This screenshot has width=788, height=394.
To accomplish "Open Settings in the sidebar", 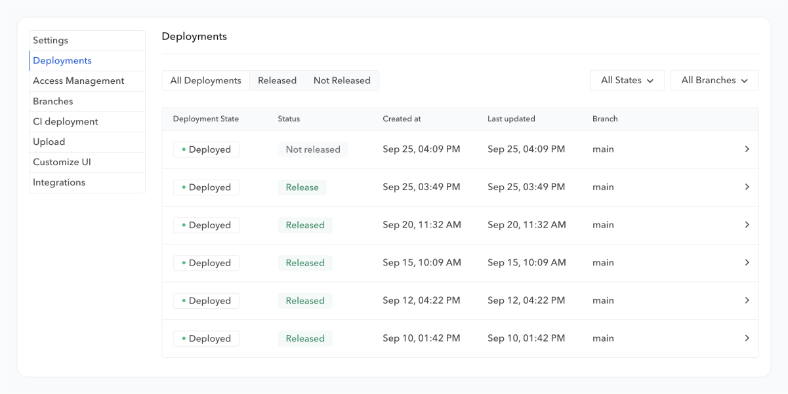I will (51, 41).
